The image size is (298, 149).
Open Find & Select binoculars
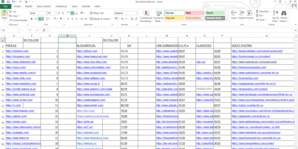click(284, 16)
